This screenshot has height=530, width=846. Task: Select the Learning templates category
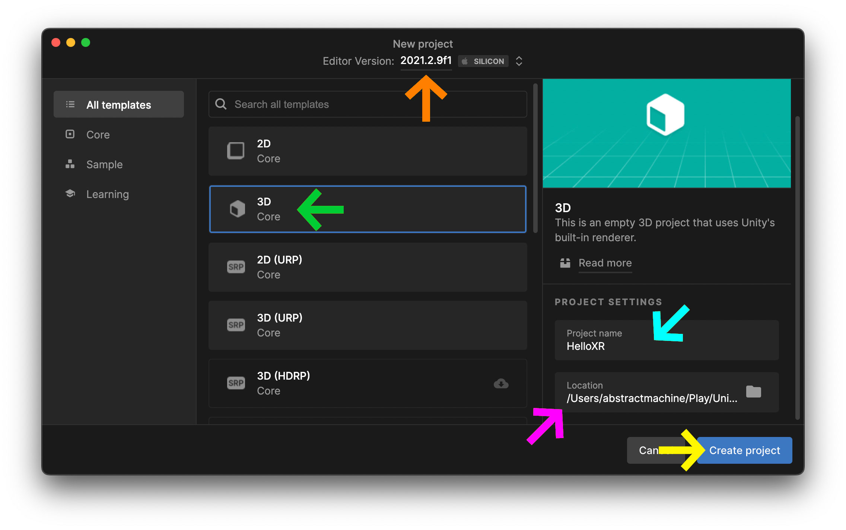[x=107, y=194]
